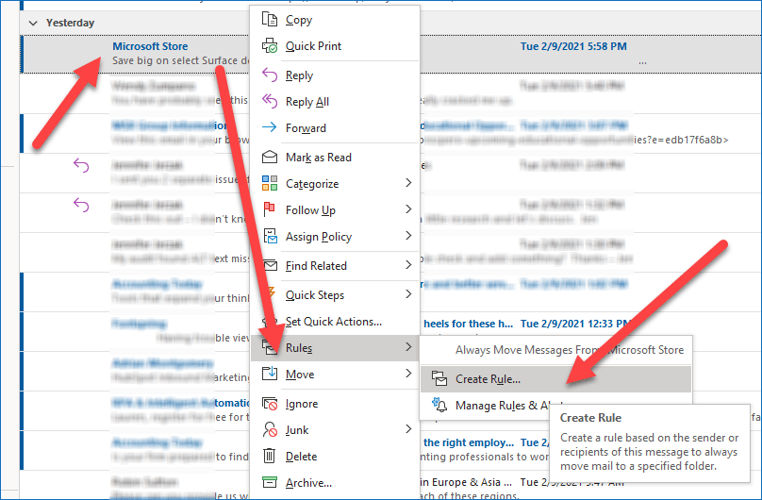Click the Archive box icon
The image size is (762, 500).
pyautogui.click(x=269, y=482)
